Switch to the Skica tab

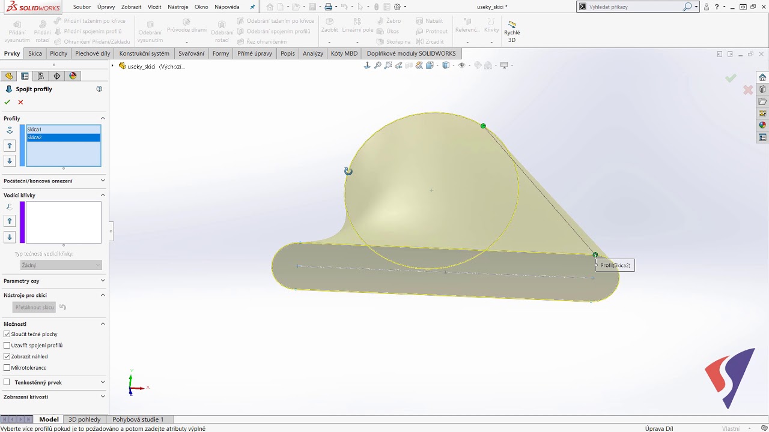35,53
